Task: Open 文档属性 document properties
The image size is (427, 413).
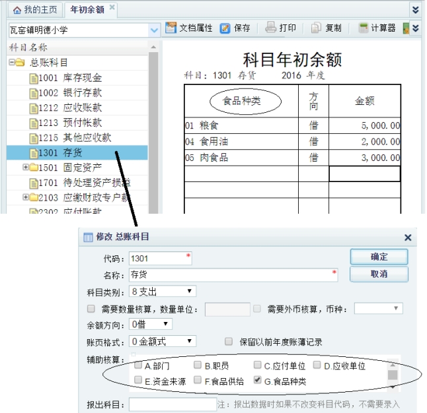Action: pos(188,28)
